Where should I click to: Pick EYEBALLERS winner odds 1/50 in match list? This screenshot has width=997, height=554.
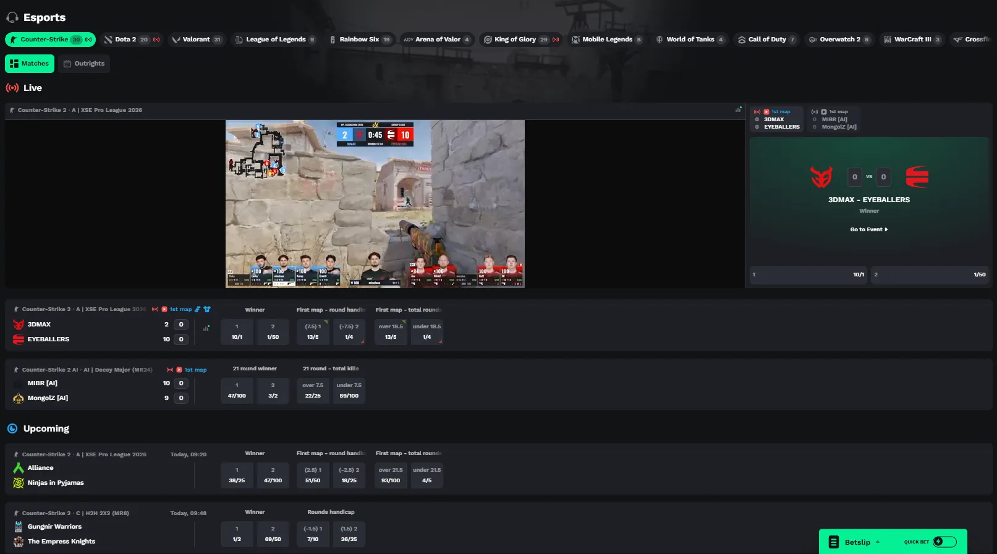pyautogui.click(x=273, y=332)
